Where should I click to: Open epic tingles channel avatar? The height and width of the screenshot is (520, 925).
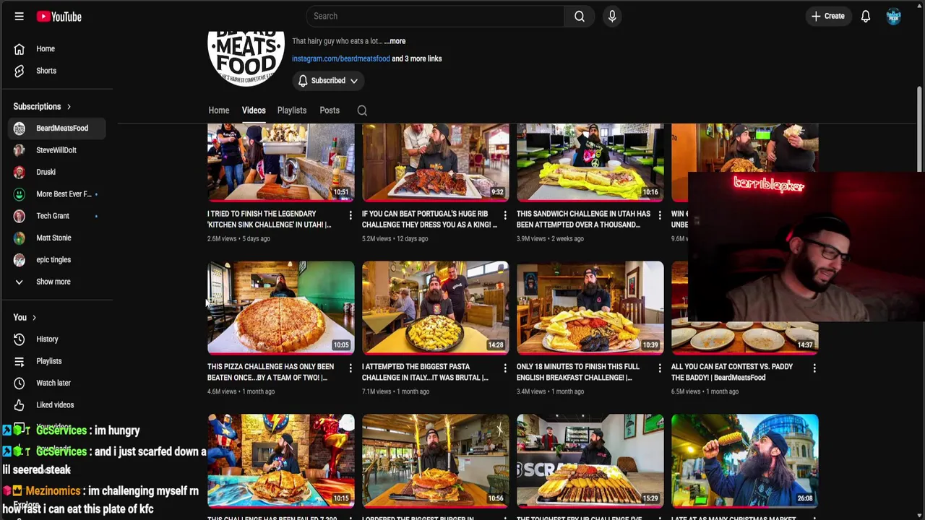pos(20,259)
